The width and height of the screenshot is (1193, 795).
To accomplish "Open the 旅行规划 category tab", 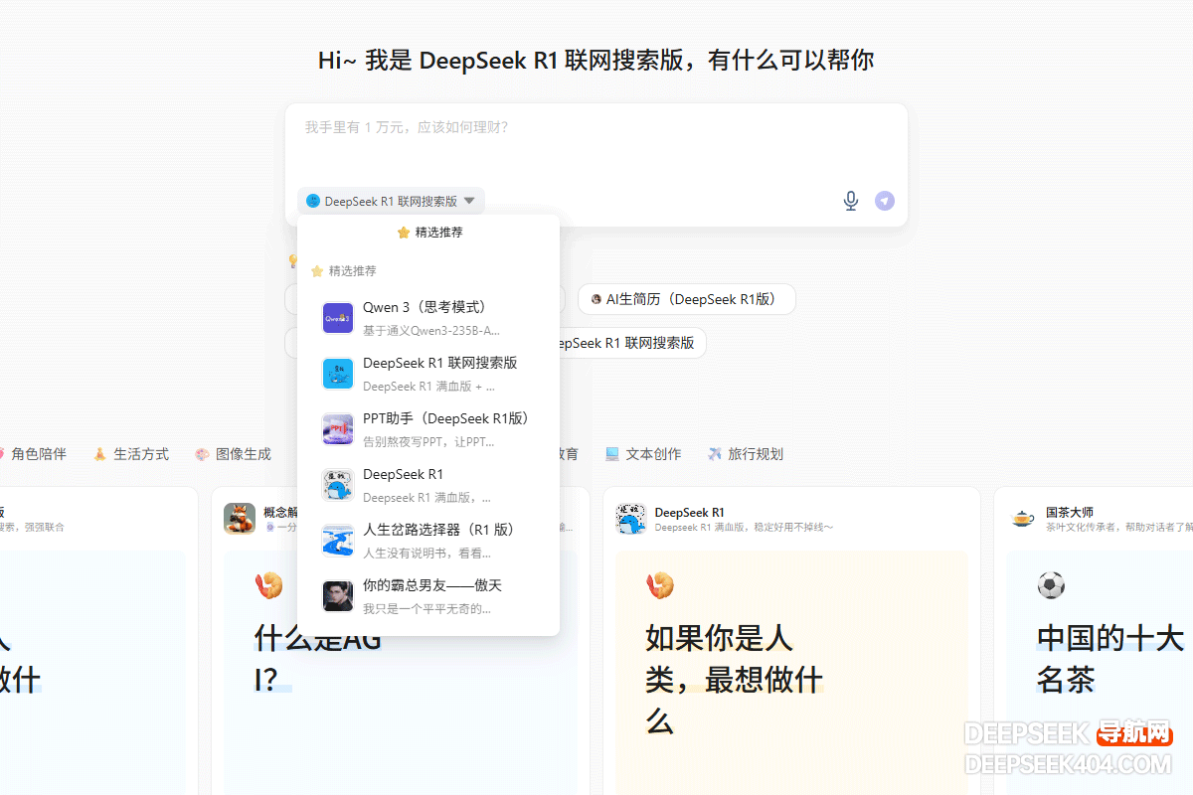I will tap(745, 454).
